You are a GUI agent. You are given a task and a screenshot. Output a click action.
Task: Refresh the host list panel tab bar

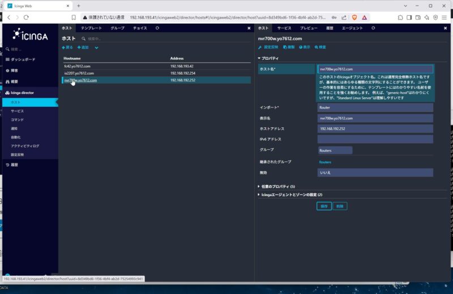(x=157, y=28)
